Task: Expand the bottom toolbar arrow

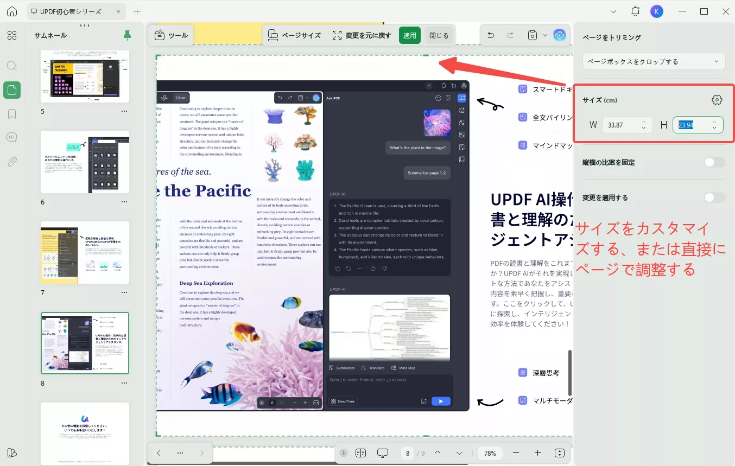Action: tap(343, 453)
